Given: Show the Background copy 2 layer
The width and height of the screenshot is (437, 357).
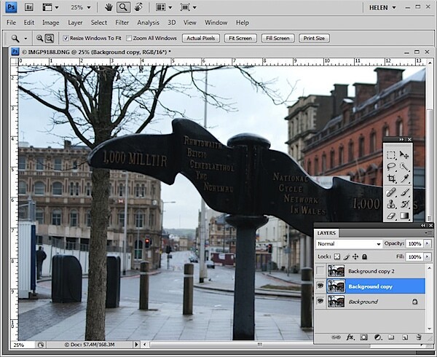Looking at the screenshot, I should [320, 270].
